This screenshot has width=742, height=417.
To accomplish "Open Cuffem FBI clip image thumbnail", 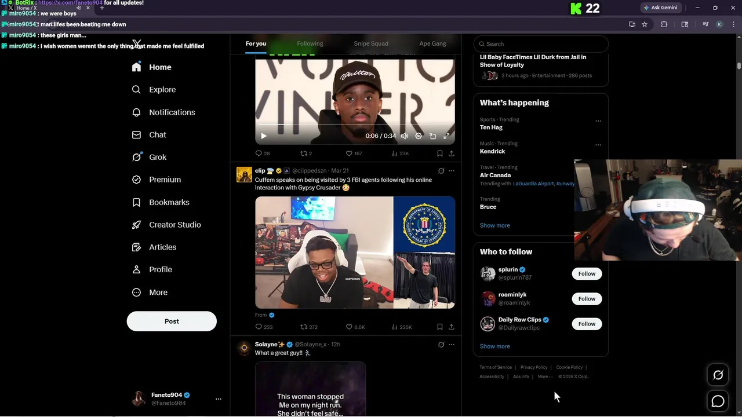I will [x=355, y=253].
